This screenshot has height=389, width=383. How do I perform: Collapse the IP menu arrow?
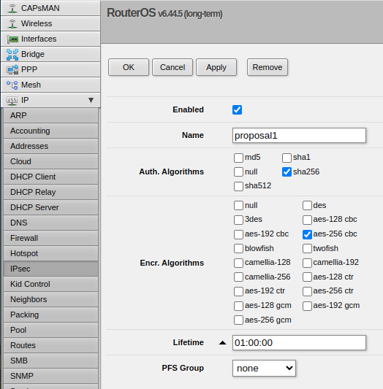91,100
